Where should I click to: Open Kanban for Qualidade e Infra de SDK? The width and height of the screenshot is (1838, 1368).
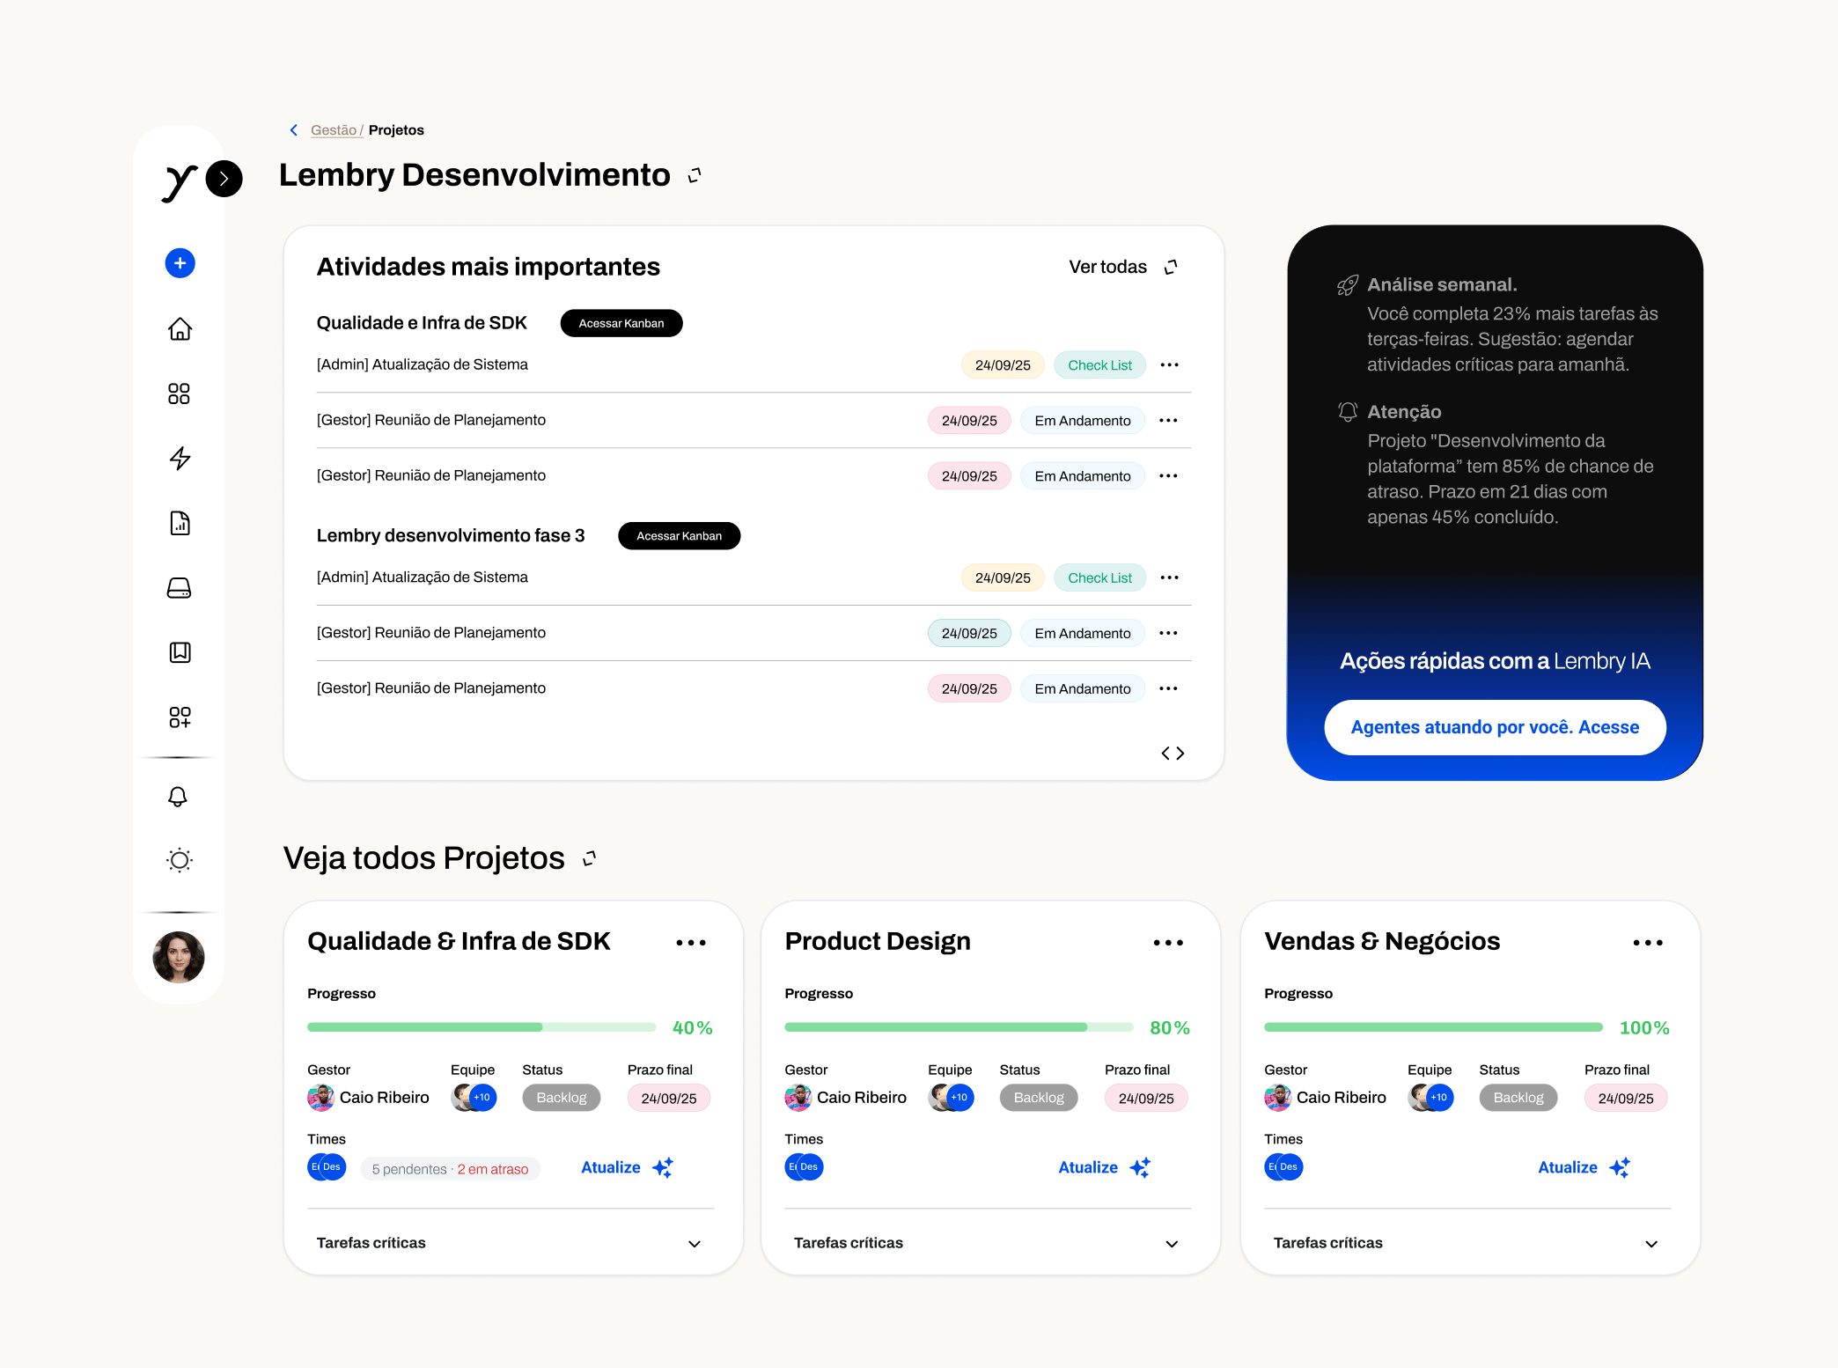[621, 323]
